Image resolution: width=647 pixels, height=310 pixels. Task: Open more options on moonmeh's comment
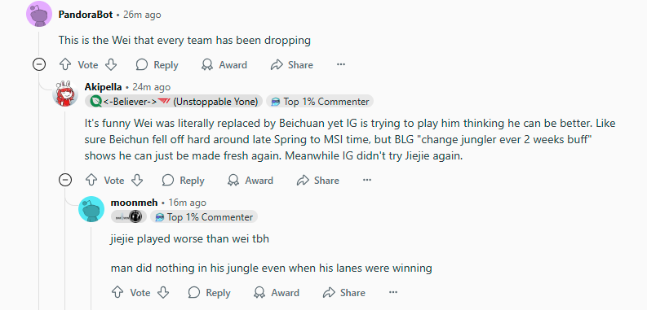click(393, 293)
